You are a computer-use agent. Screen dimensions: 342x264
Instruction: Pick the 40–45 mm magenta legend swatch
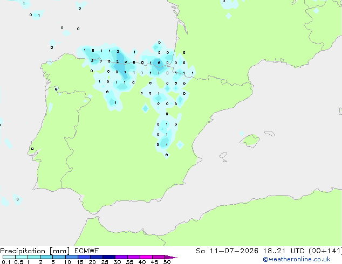(146, 257)
